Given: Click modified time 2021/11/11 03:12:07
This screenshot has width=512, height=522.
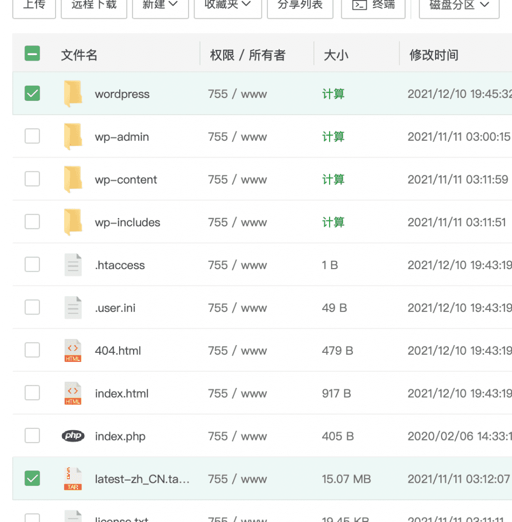Looking at the screenshot, I should click(x=459, y=479).
